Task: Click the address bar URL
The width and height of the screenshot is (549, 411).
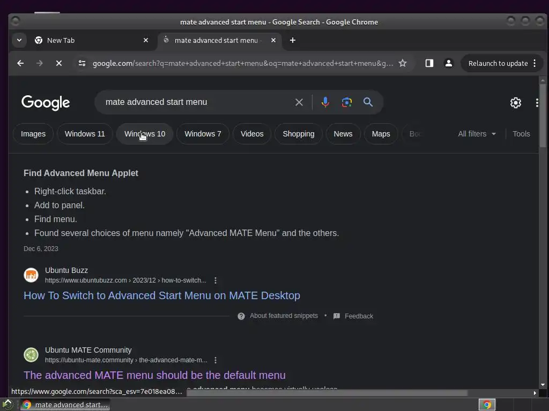Action: [243, 63]
